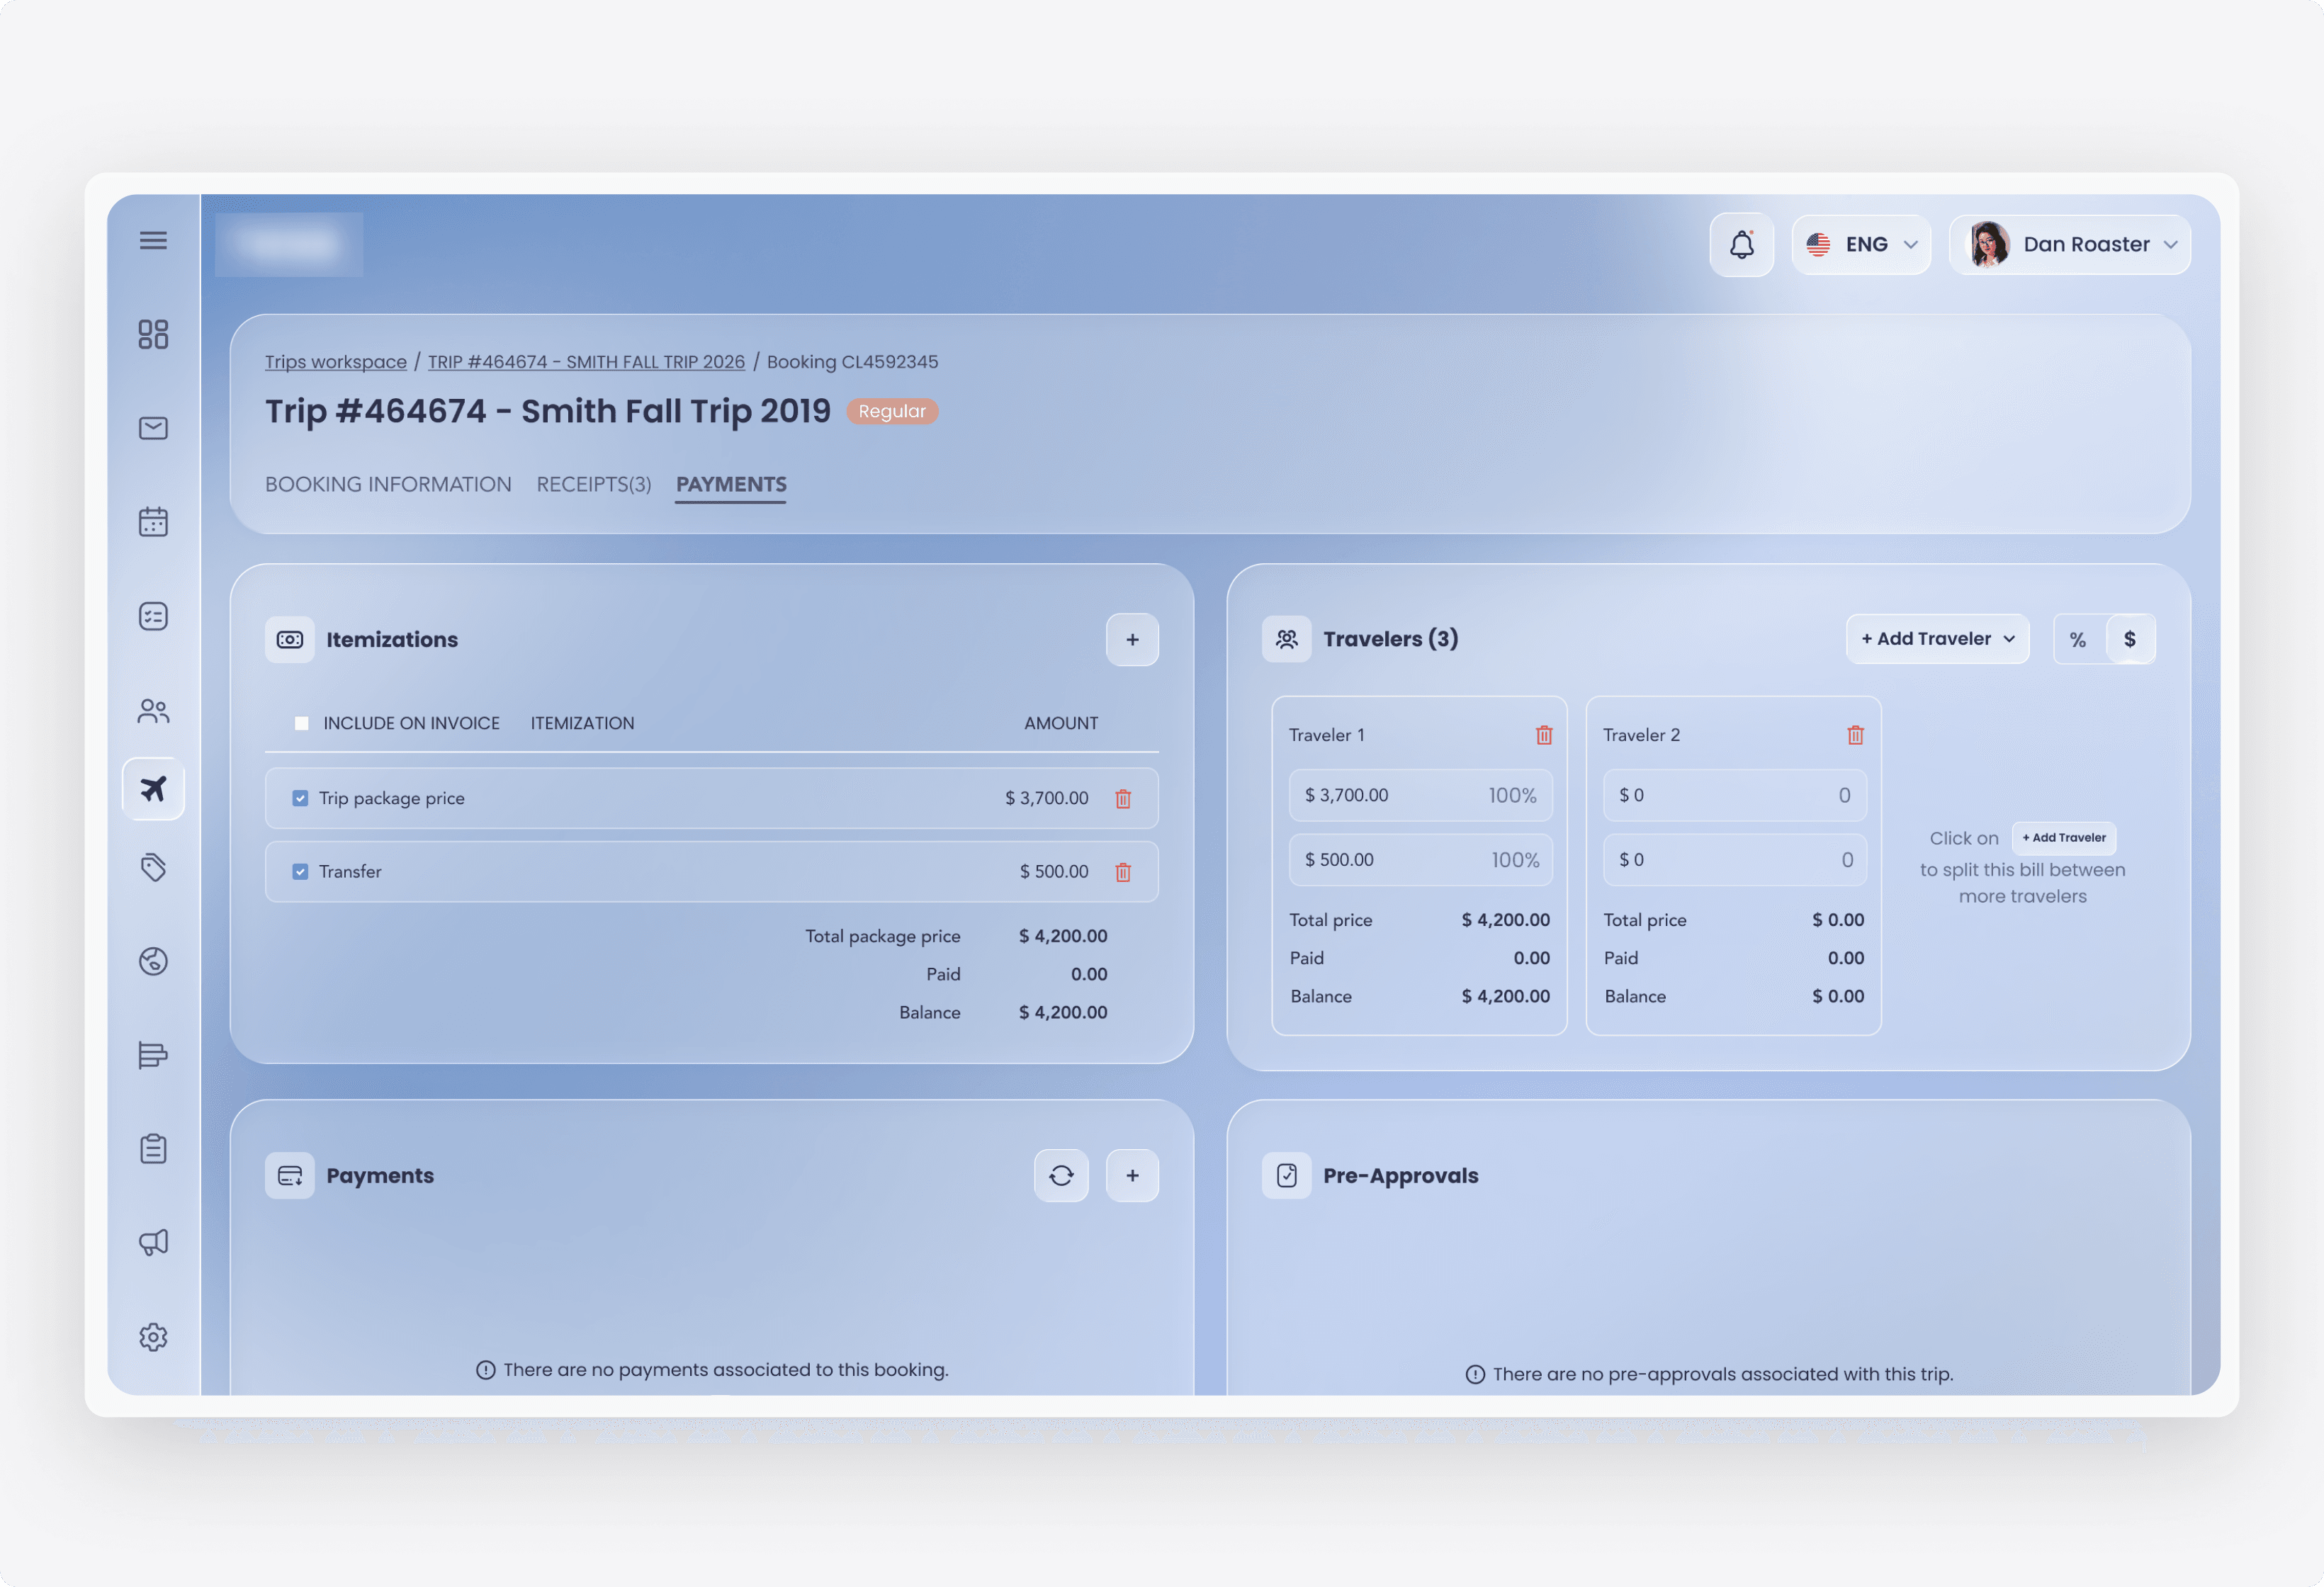
Task: Expand the ENG language dropdown
Action: coord(1861,244)
